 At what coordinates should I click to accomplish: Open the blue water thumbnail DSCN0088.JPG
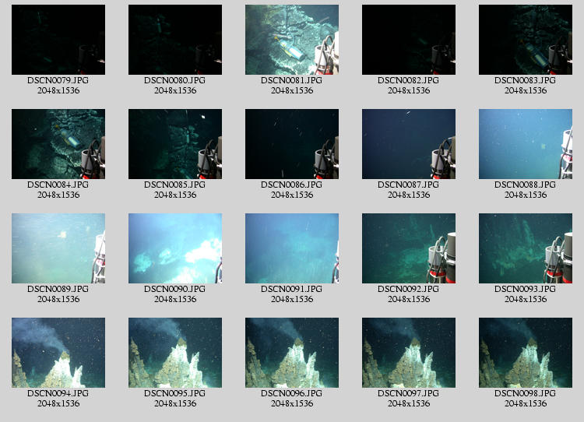[x=526, y=144]
